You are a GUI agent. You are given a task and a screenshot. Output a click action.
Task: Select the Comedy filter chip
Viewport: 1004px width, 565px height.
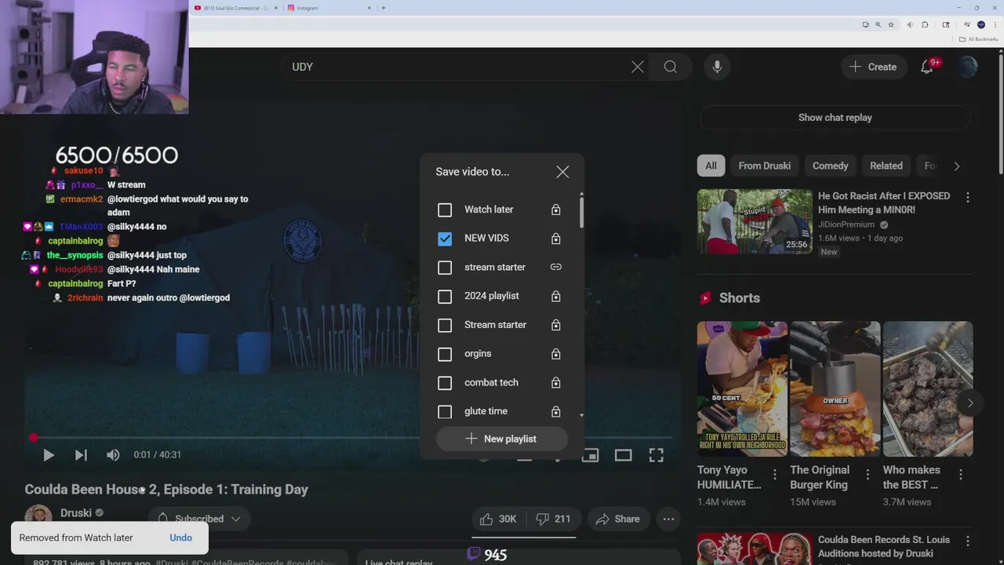[830, 166]
